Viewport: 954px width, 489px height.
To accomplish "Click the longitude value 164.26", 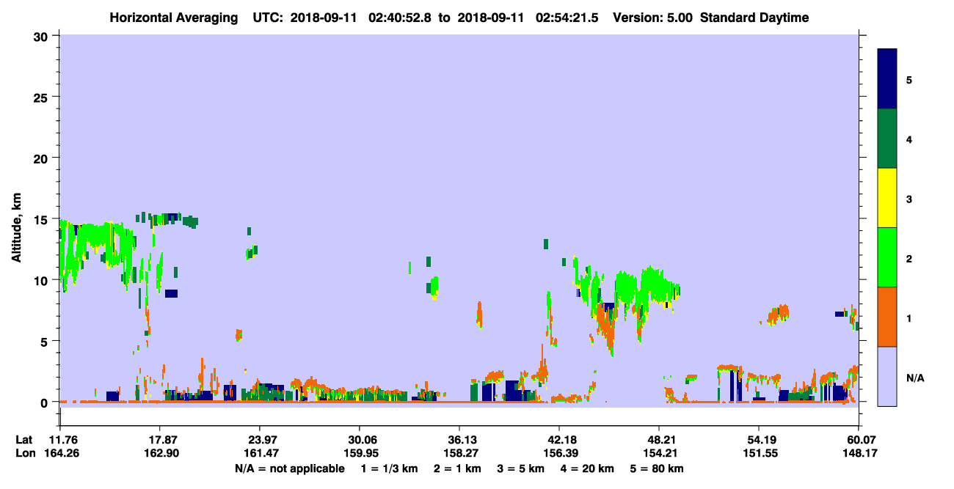I will coord(60,454).
